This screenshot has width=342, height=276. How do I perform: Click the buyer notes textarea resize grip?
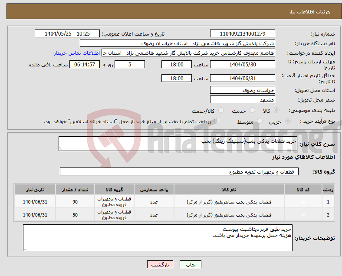[25, 249]
